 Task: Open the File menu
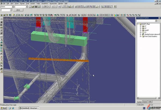point(4,3)
